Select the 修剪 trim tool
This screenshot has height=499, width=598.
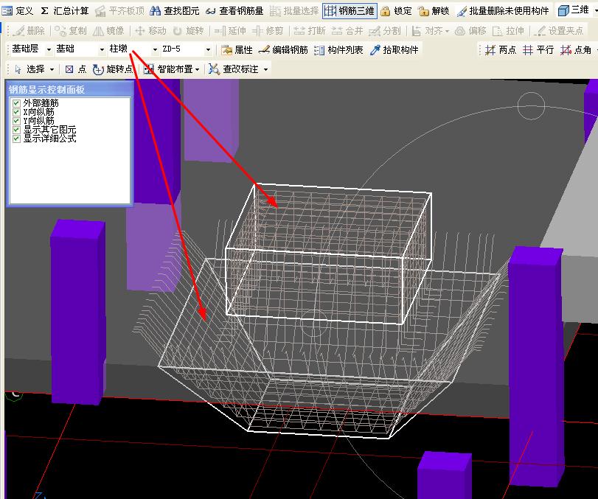pos(268,30)
